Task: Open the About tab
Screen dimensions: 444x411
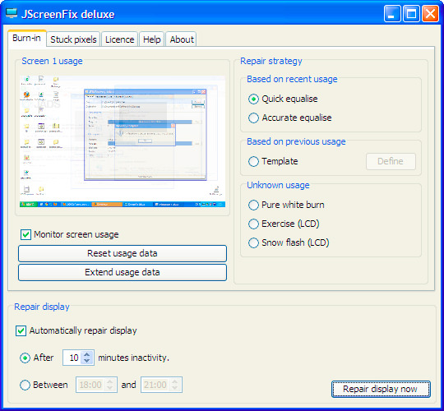Action: 182,39
